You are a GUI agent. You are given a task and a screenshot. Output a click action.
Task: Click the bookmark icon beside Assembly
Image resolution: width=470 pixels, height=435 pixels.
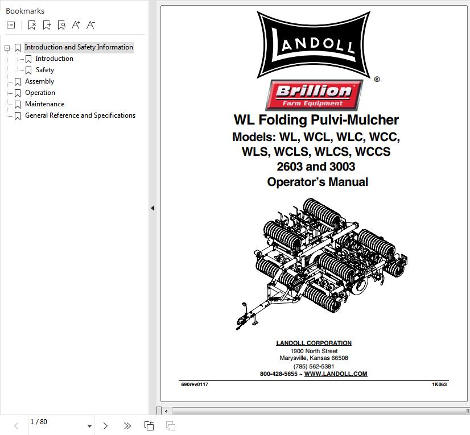(18, 82)
